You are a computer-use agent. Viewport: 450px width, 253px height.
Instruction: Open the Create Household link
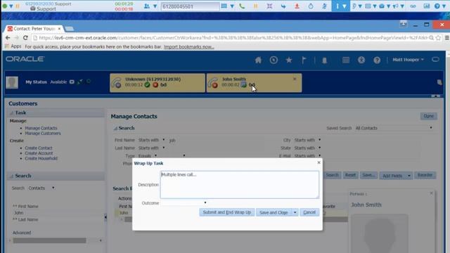(41, 158)
